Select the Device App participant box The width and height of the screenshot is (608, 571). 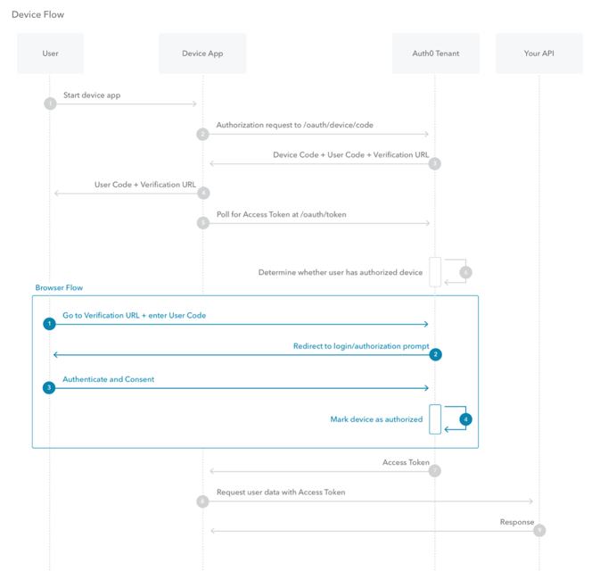point(202,54)
